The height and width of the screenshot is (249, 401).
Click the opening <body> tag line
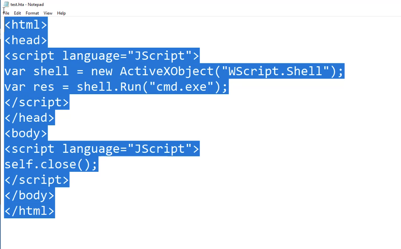point(26,133)
